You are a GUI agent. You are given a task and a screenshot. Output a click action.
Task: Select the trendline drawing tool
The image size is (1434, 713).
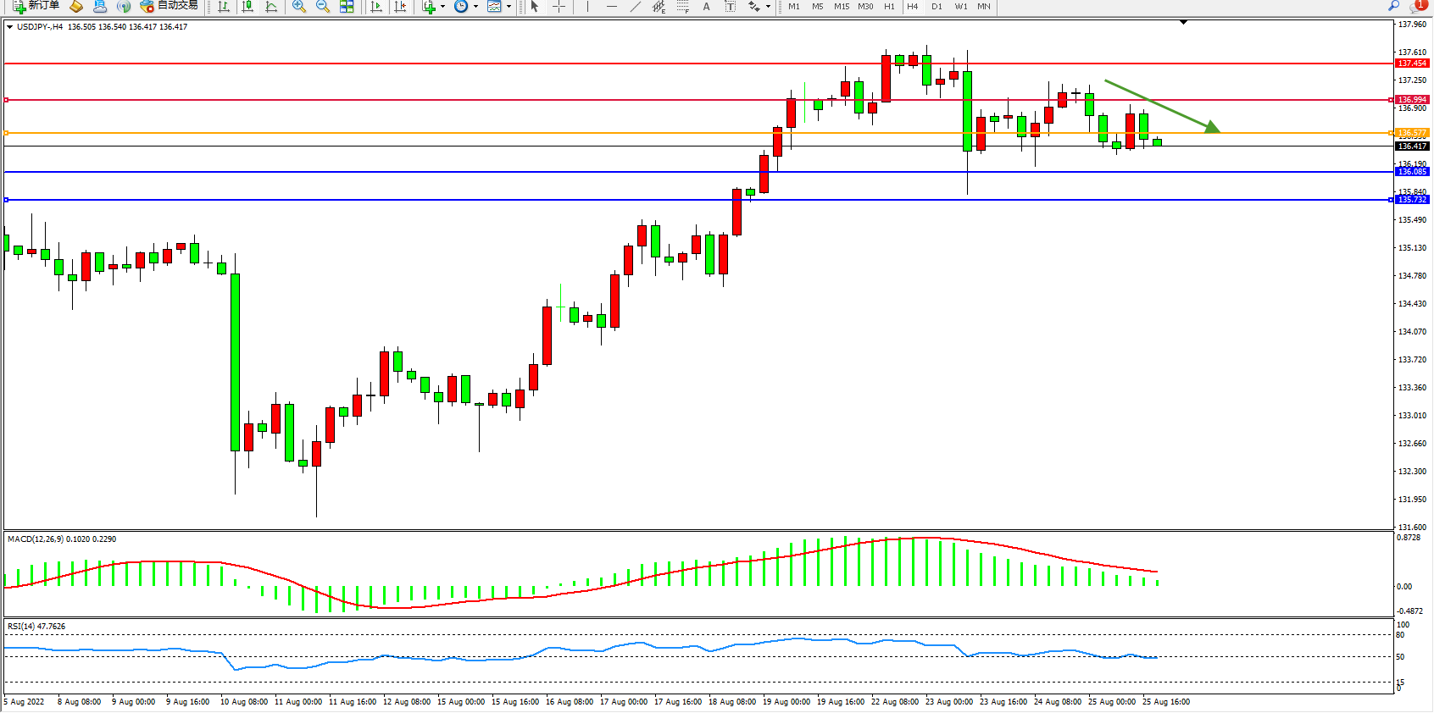[636, 7]
